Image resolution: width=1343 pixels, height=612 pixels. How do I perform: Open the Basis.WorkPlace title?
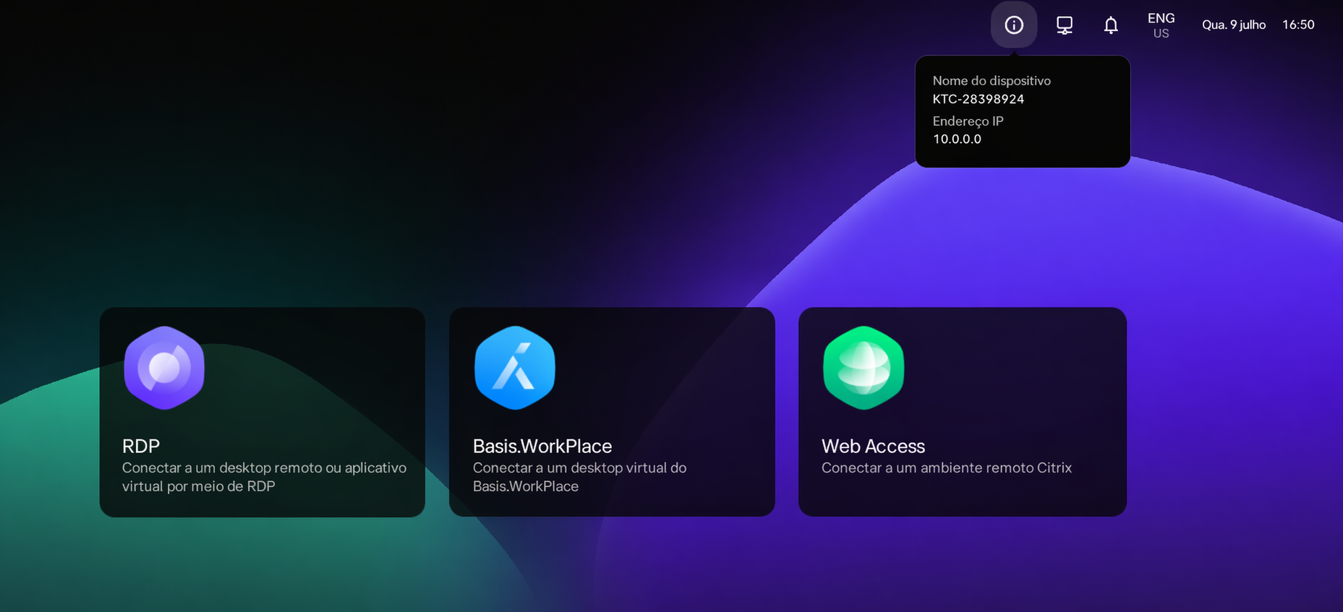click(542, 446)
